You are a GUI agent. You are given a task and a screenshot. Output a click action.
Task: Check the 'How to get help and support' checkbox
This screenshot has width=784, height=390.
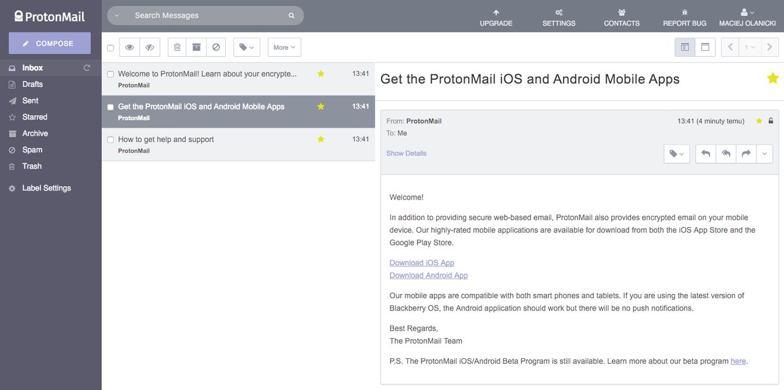click(x=110, y=140)
